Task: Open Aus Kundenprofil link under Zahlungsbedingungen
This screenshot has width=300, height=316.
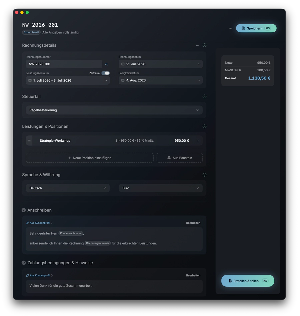Action: pos(40,275)
